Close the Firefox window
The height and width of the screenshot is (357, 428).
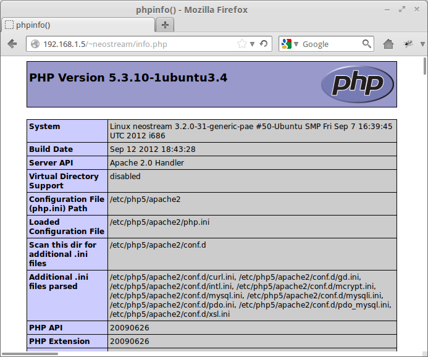click(x=416, y=9)
